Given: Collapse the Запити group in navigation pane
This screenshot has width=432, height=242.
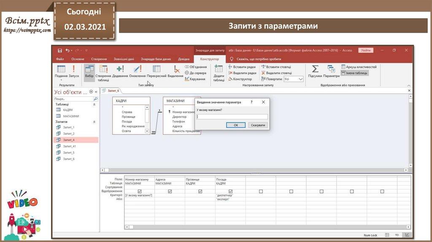Looking at the screenshot, I should [94, 122].
